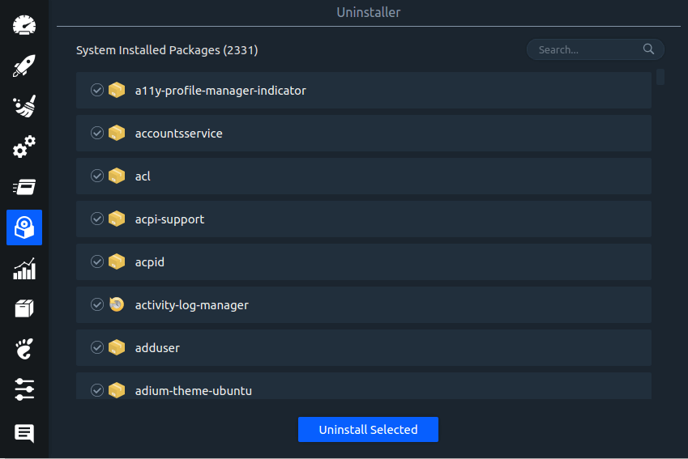Select the adium-theme-ubuntu name text
The width and height of the screenshot is (688, 459).
coord(194,391)
